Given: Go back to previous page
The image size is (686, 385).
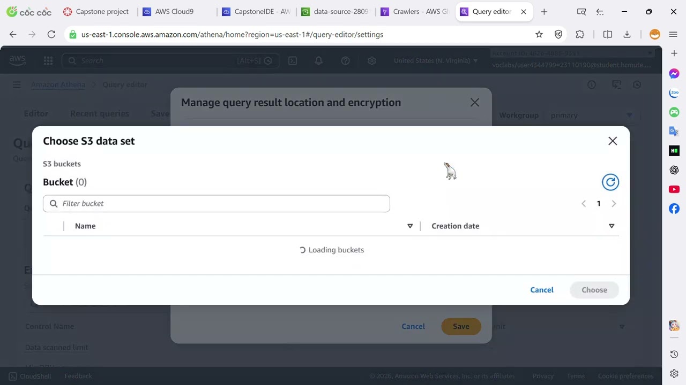Looking at the screenshot, I should coord(13,34).
